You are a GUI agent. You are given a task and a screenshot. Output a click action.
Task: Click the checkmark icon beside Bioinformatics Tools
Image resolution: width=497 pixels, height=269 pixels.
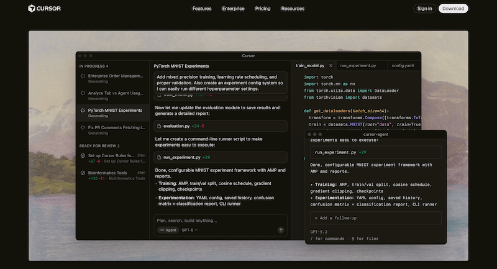(x=83, y=173)
